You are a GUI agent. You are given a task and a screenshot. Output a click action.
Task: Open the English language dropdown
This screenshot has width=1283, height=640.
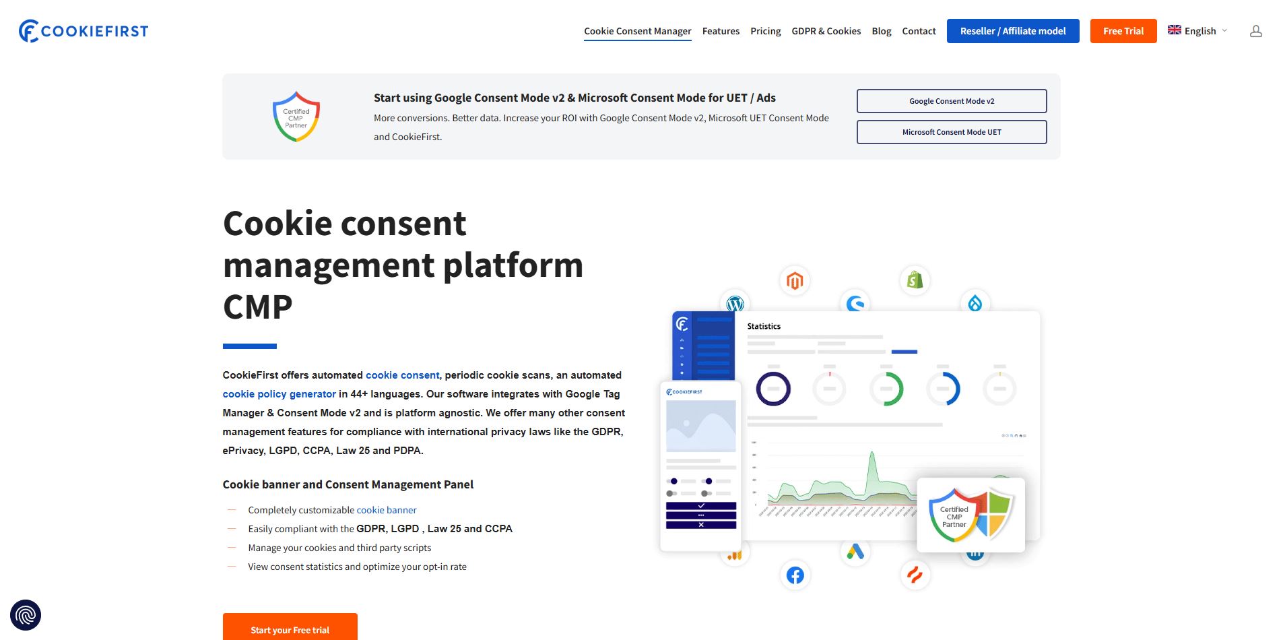[1197, 31]
